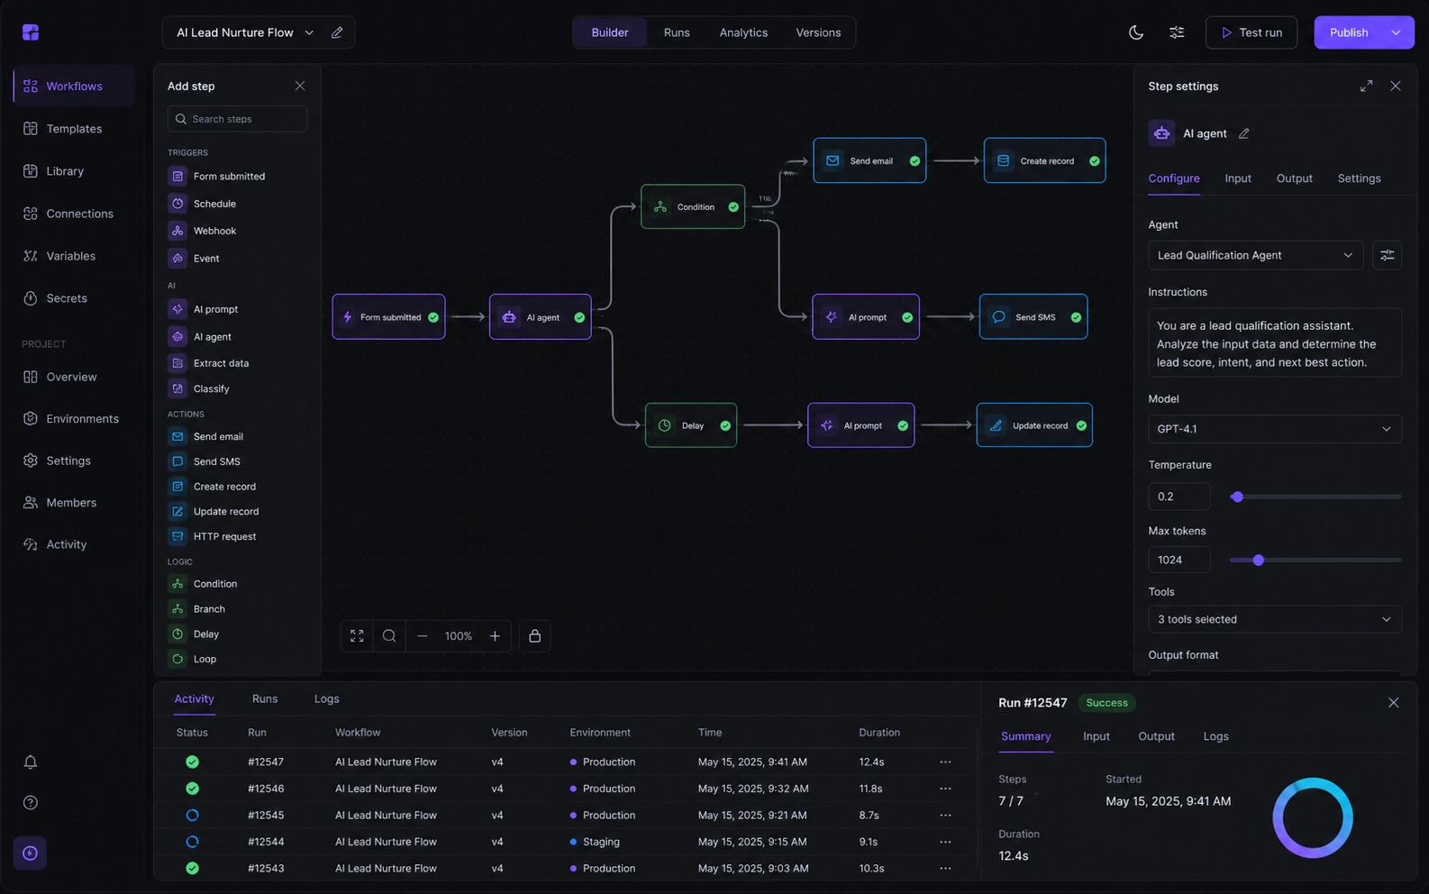Open the help question mark icon
The width and height of the screenshot is (1429, 894).
click(31, 803)
